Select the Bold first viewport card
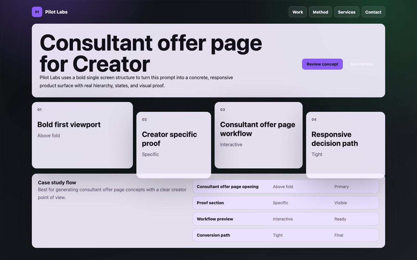The height and width of the screenshot is (260, 417). 82,135
